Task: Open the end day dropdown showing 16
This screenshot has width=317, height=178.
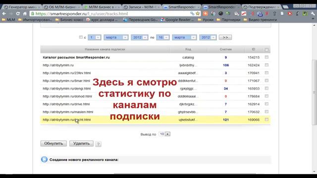Action: click(x=163, y=38)
